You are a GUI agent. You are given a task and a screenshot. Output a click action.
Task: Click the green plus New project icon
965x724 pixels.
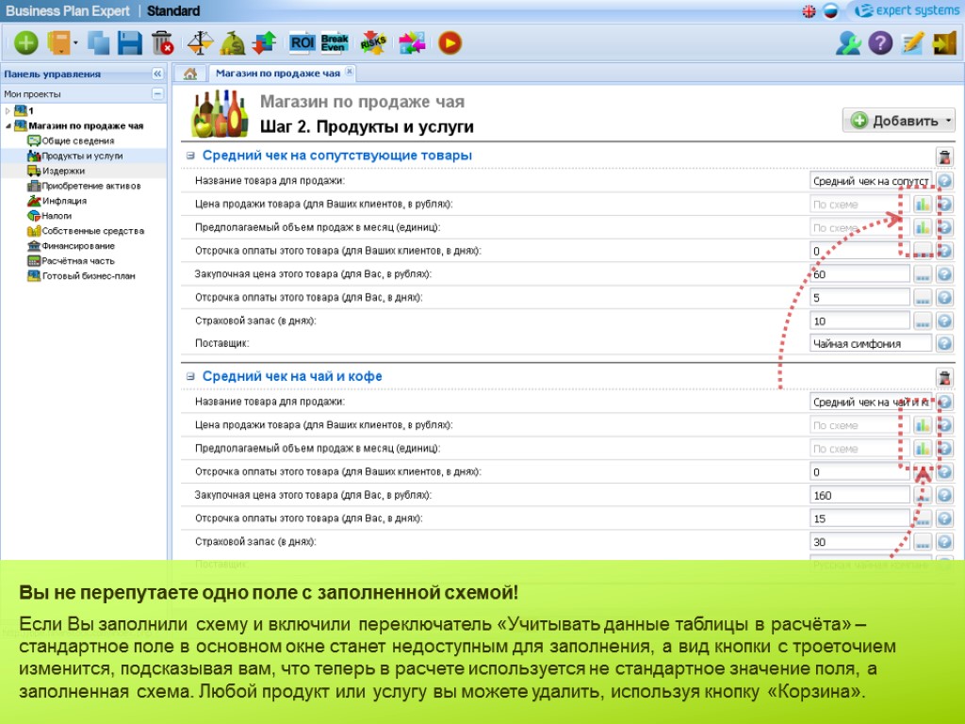point(25,43)
